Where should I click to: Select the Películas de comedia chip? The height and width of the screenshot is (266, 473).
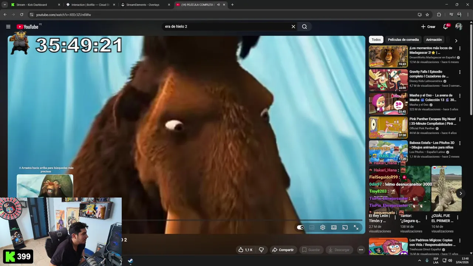403,40
